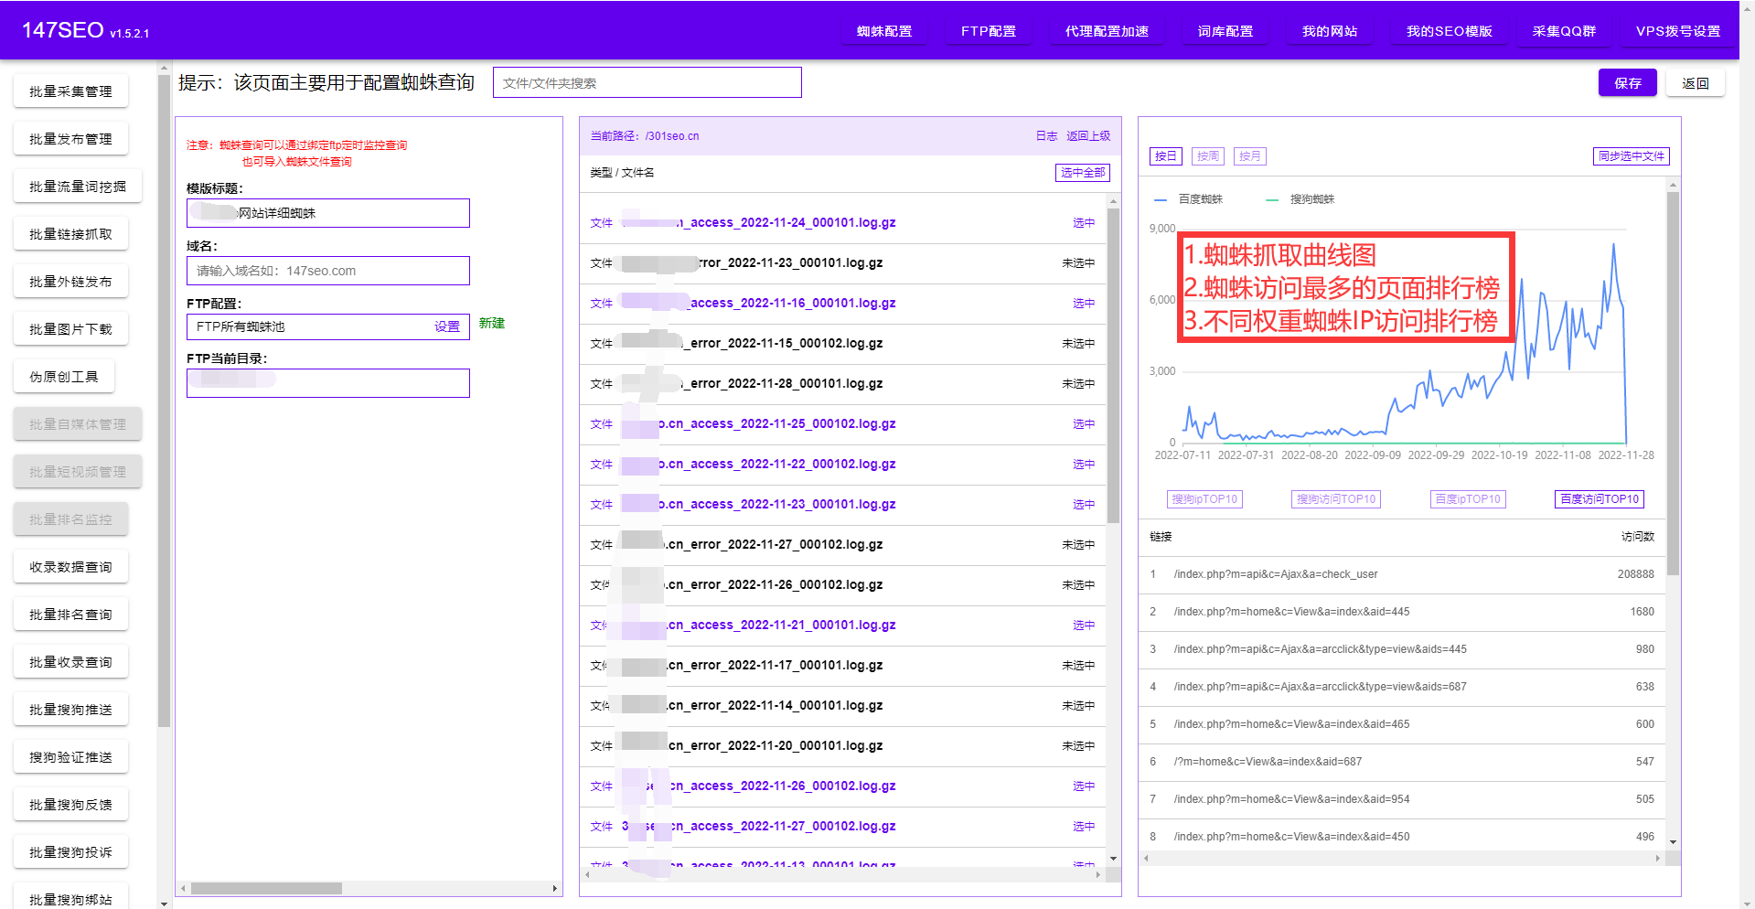Open 代理配置加速 in top navigation
This screenshot has height=909, width=1755.
[1107, 31]
